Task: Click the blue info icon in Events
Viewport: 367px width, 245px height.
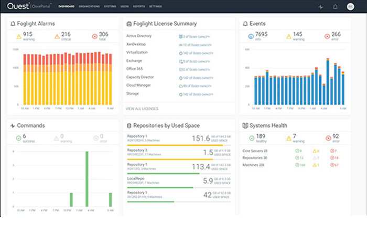Action: (x=251, y=37)
